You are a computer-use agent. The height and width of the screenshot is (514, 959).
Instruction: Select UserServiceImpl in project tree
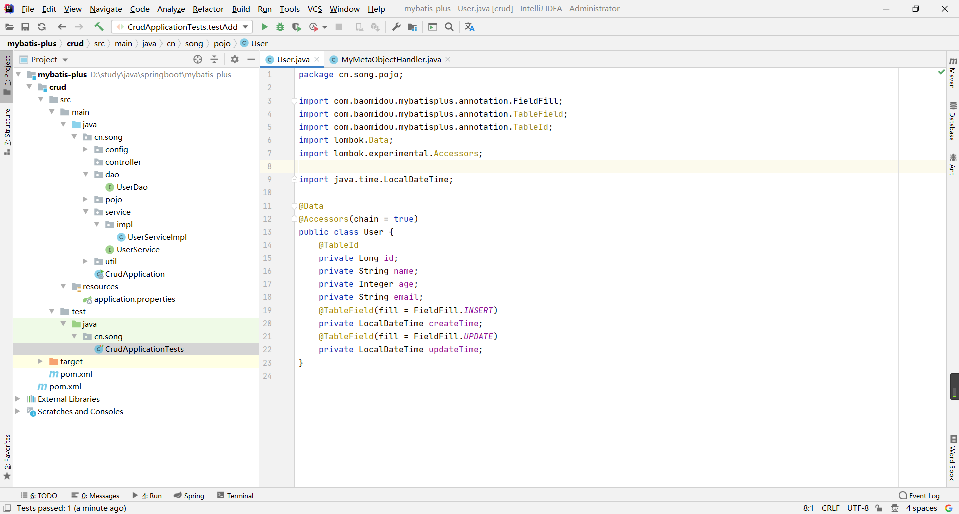[157, 237]
